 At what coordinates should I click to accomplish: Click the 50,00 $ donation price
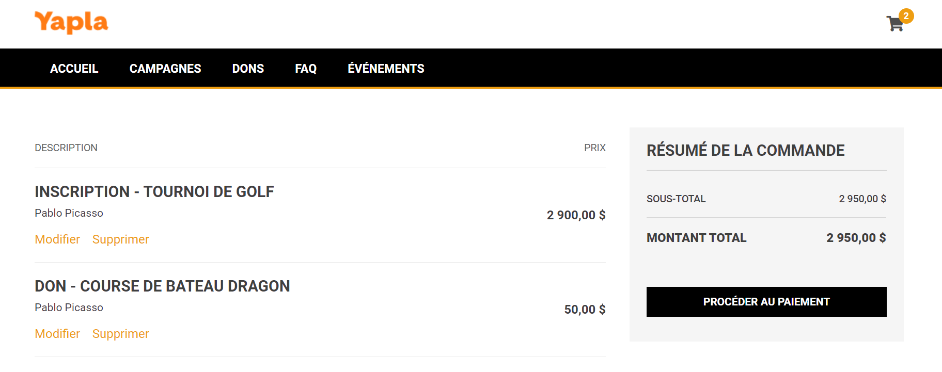tap(585, 310)
